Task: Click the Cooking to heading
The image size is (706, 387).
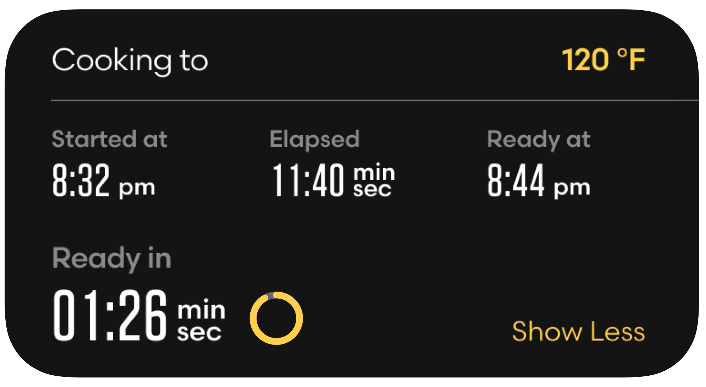Action: [130, 61]
